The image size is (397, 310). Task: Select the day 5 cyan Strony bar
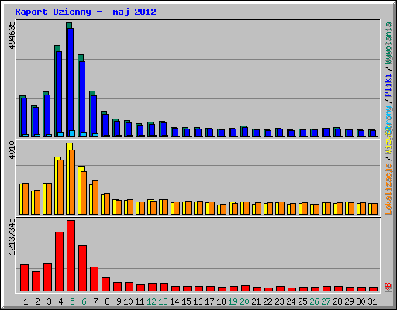[72, 133]
